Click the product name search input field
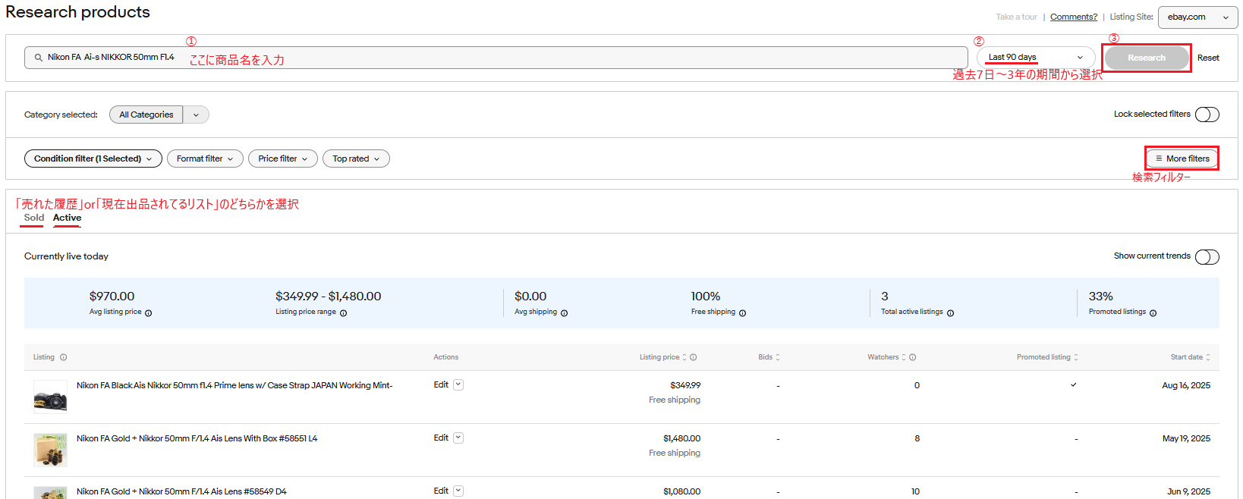 (496, 58)
